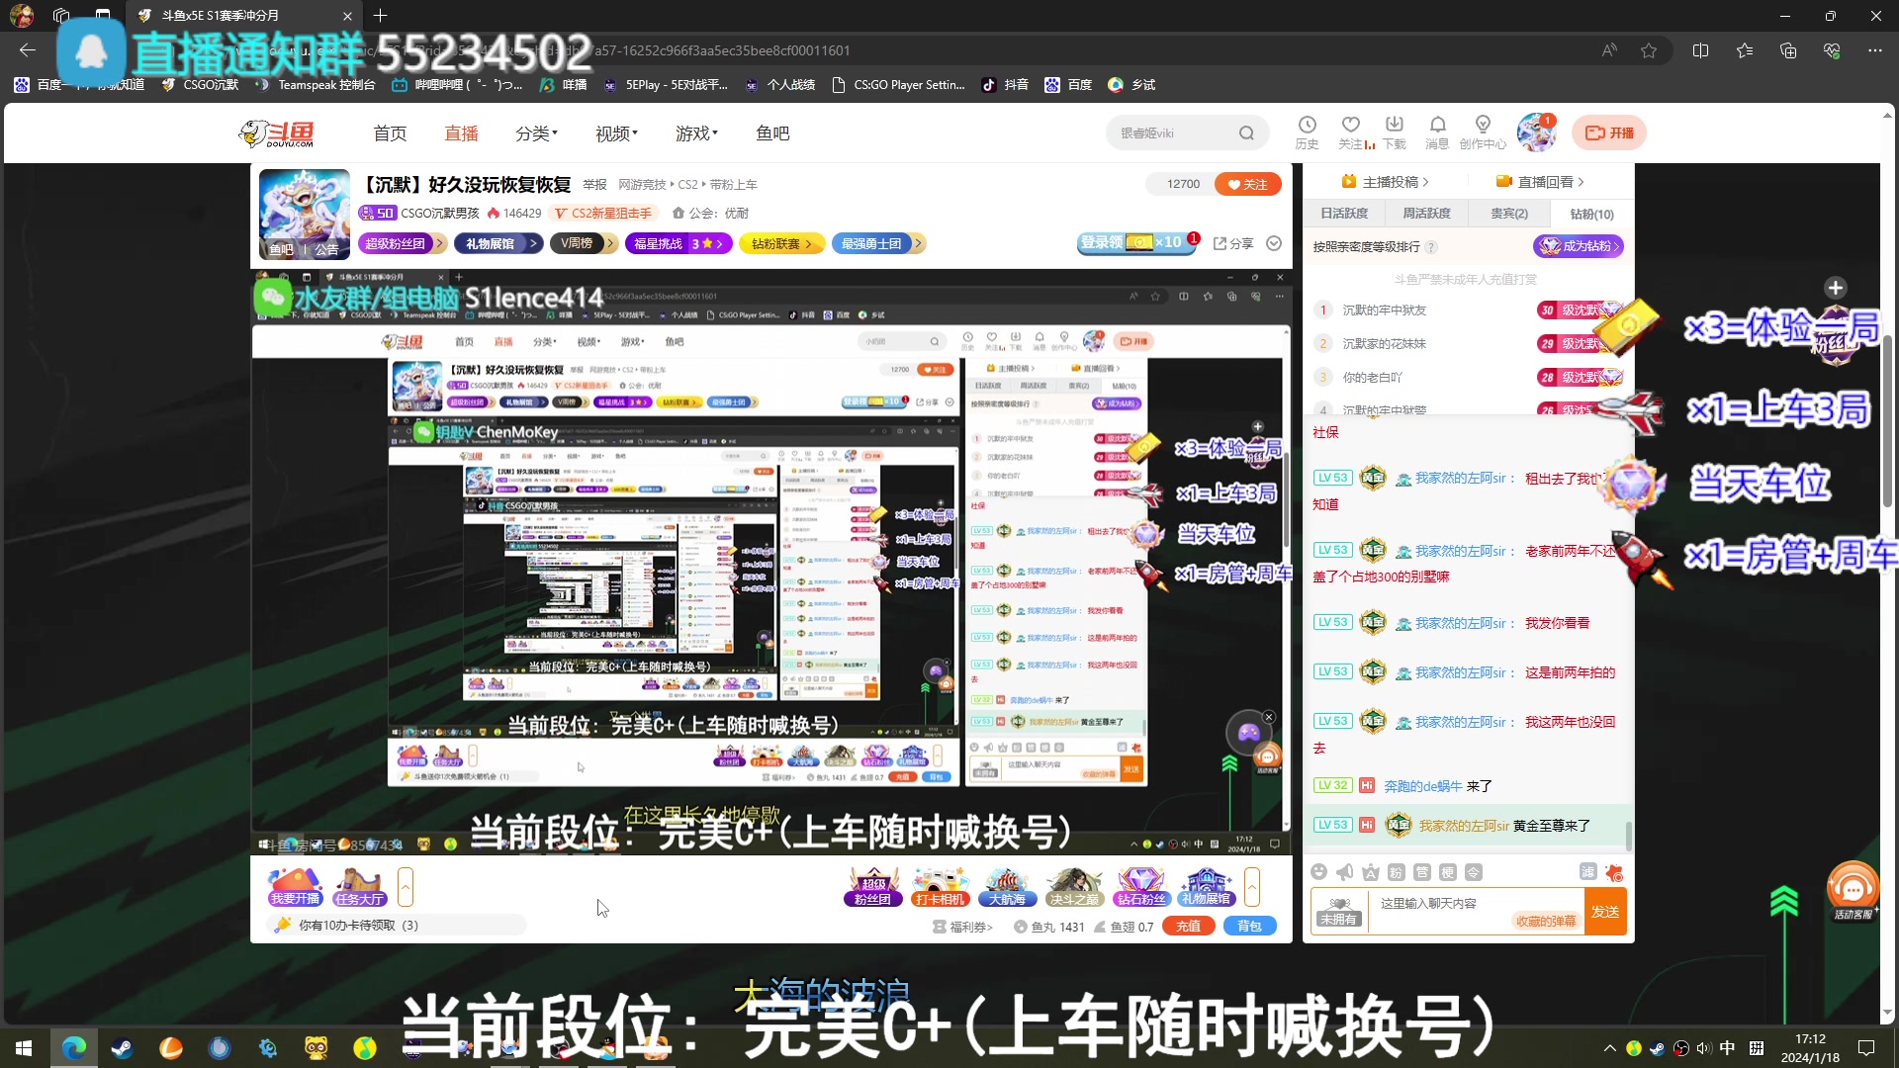Open the 我要开播 icon
1899x1068 pixels.
295,887
